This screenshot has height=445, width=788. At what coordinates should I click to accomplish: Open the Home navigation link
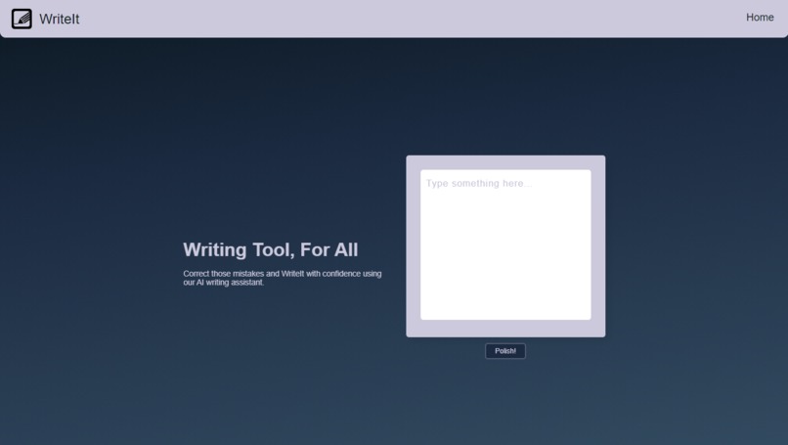[x=760, y=17]
